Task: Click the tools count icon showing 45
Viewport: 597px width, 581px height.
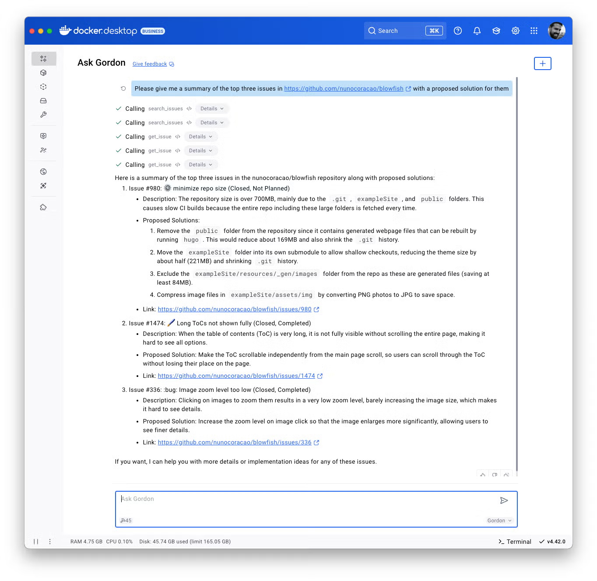Action: [126, 521]
